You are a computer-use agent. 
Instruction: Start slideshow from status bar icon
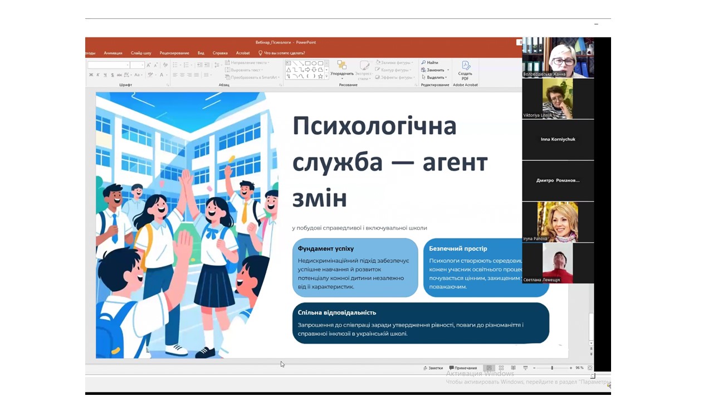coord(525,368)
